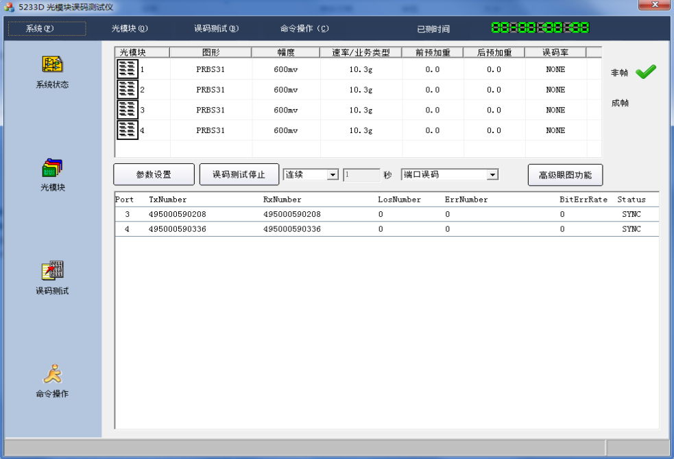Expand the 连续 test mode dropdown

(333, 175)
